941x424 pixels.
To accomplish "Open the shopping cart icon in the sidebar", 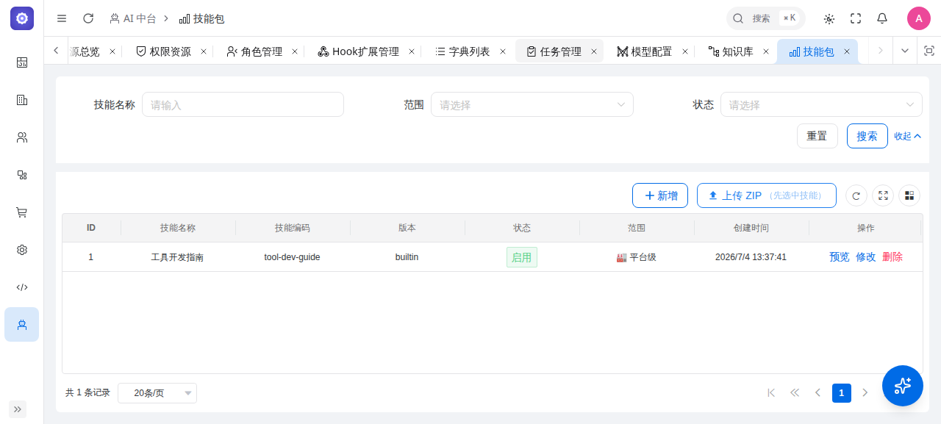I will (22, 212).
